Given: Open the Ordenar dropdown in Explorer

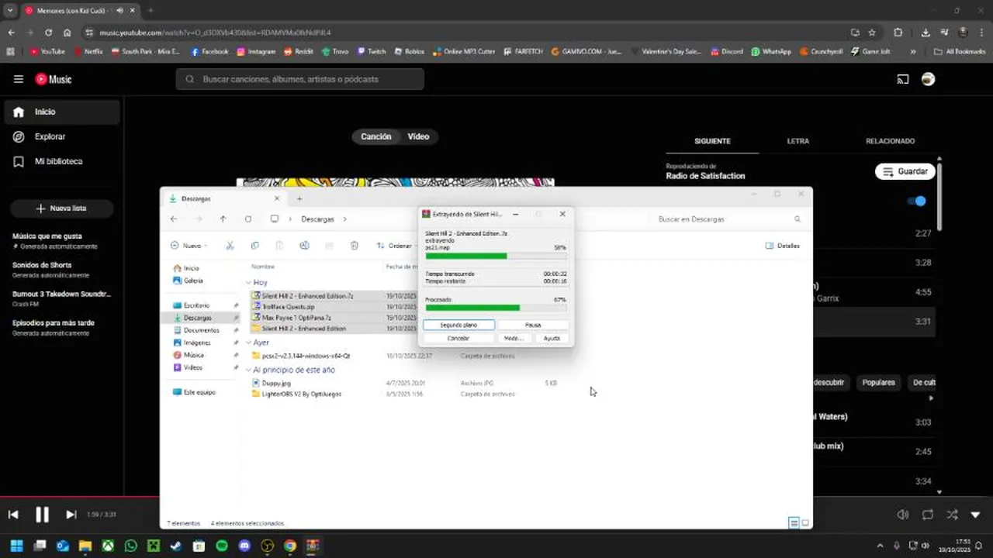Looking at the screenshot, I should tap(398, 246).
